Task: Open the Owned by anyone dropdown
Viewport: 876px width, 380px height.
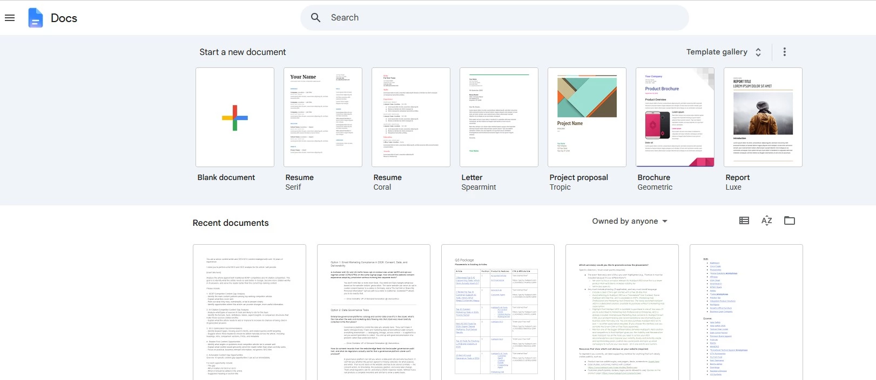Action: point(630,221)
